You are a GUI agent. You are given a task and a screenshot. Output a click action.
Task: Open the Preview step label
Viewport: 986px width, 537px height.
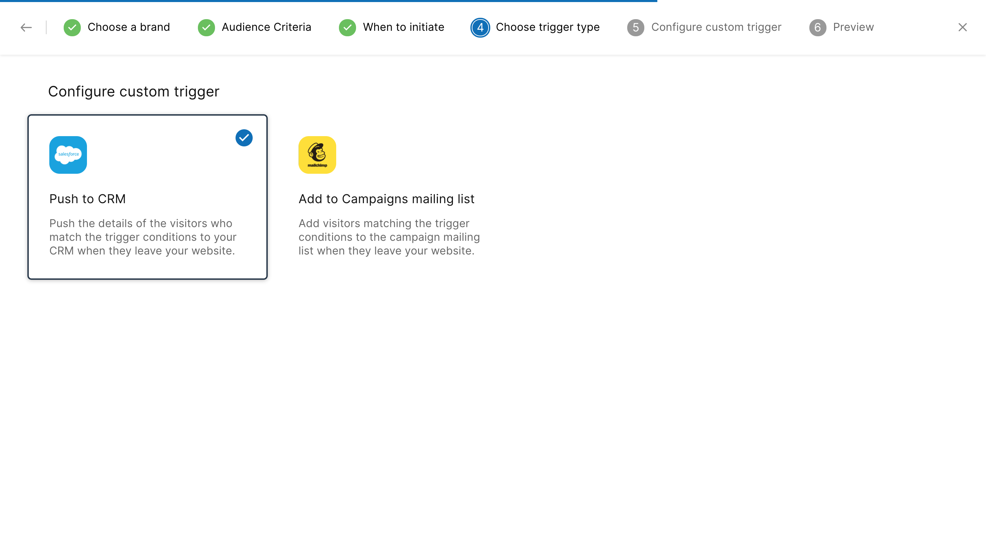pyautogui.click(x=853, y=27)
